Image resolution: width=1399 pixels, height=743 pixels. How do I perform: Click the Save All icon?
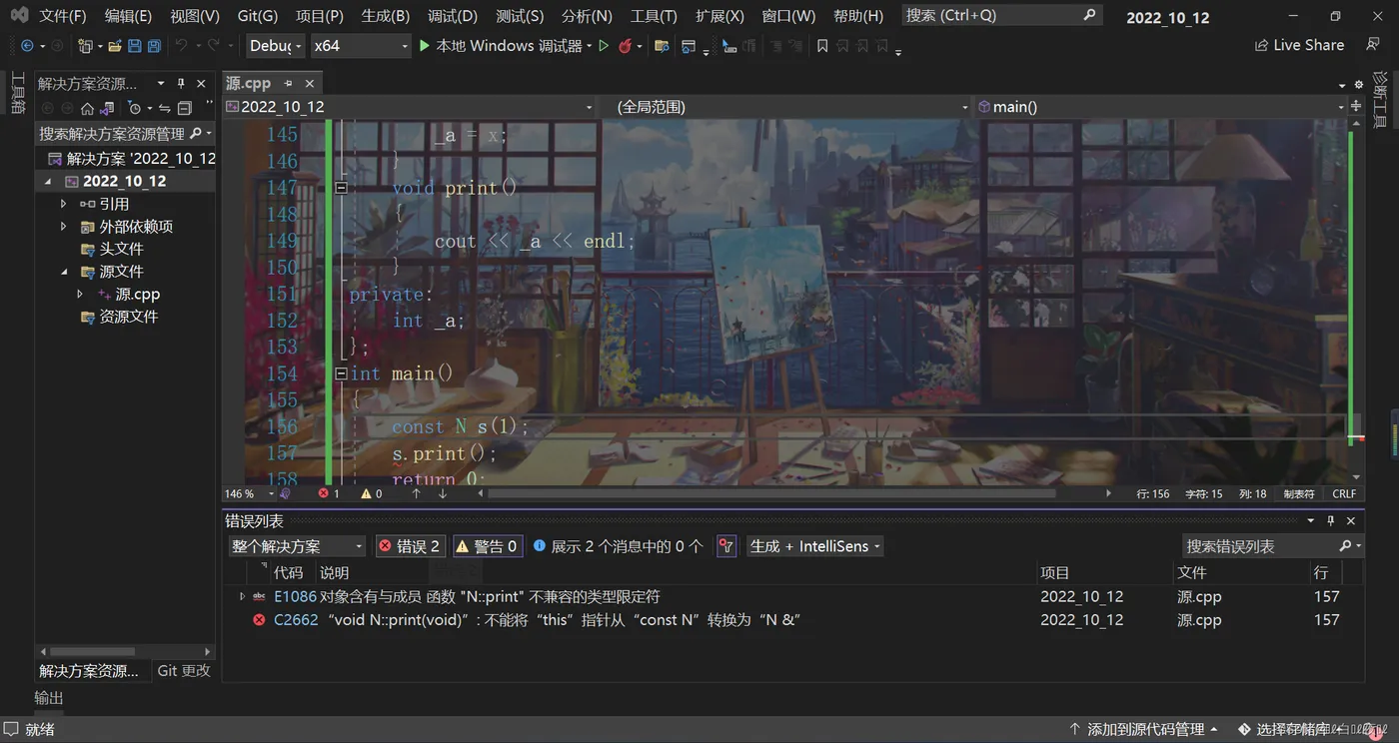(x=154, y=46)
